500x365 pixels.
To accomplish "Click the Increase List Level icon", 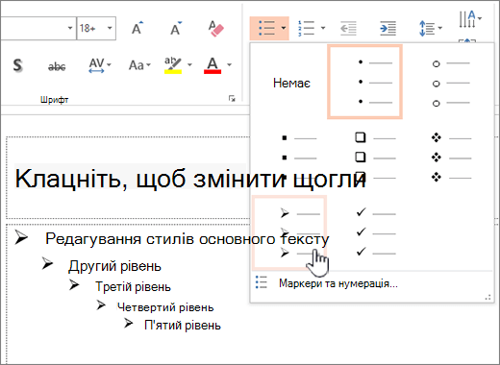I will click(387, 29).
